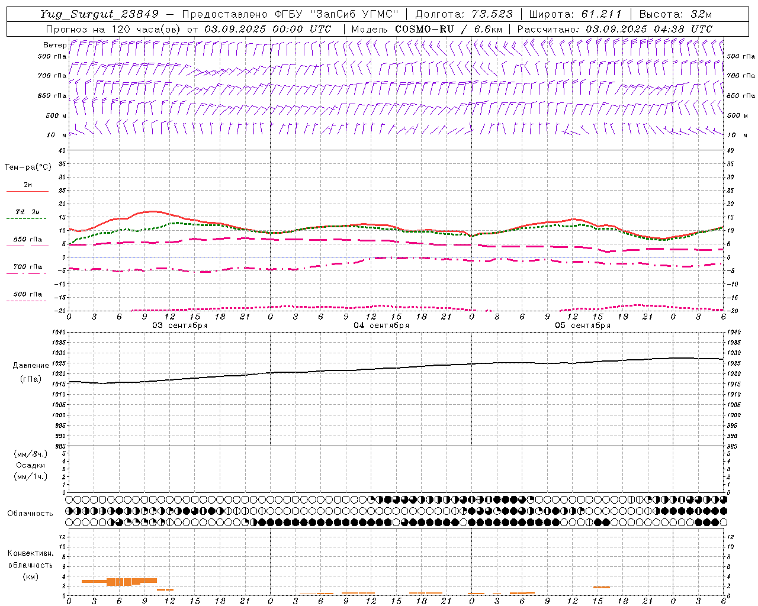Screen dimensions: 758x606
Task: Click the Давление panel label
Action: (x=31, y=366)
